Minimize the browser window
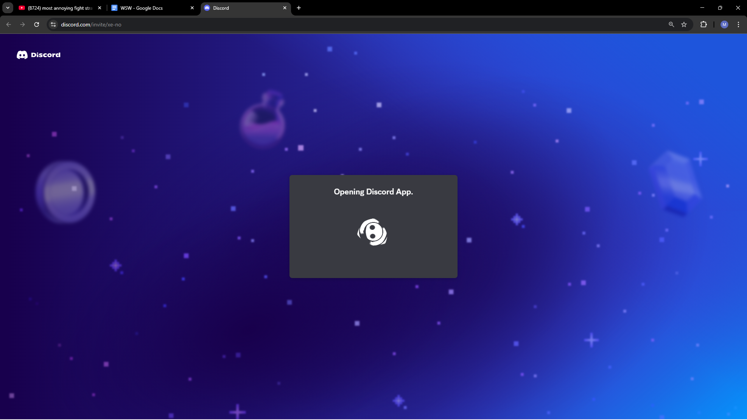The width and height of the screenshot is (747, 420). (702, 8)
